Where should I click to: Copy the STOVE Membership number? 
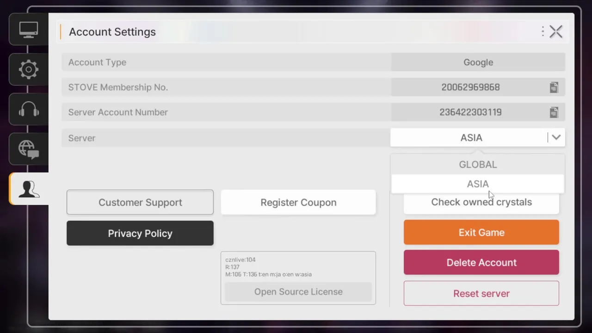pyautogui.click(x=554, y=87)
